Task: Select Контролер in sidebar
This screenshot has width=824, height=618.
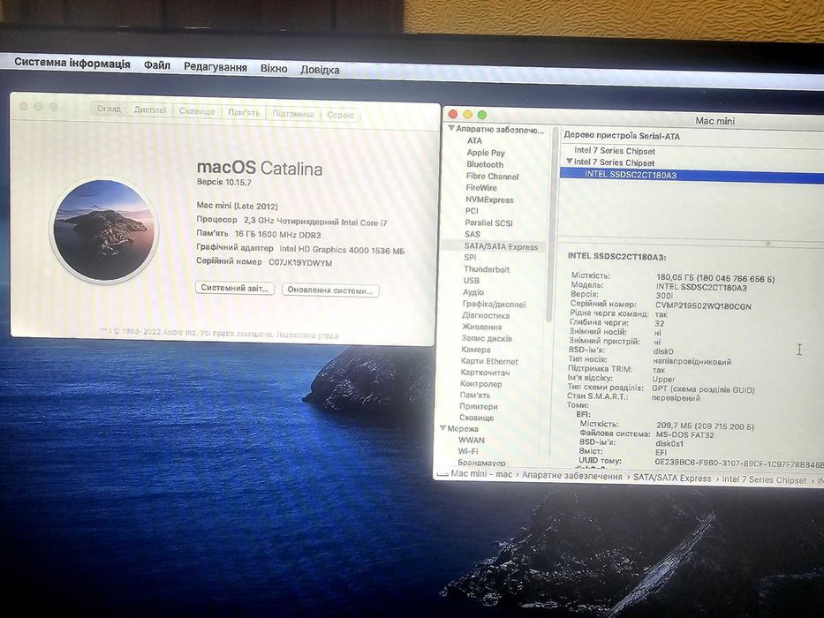Action: pos(480,384)
